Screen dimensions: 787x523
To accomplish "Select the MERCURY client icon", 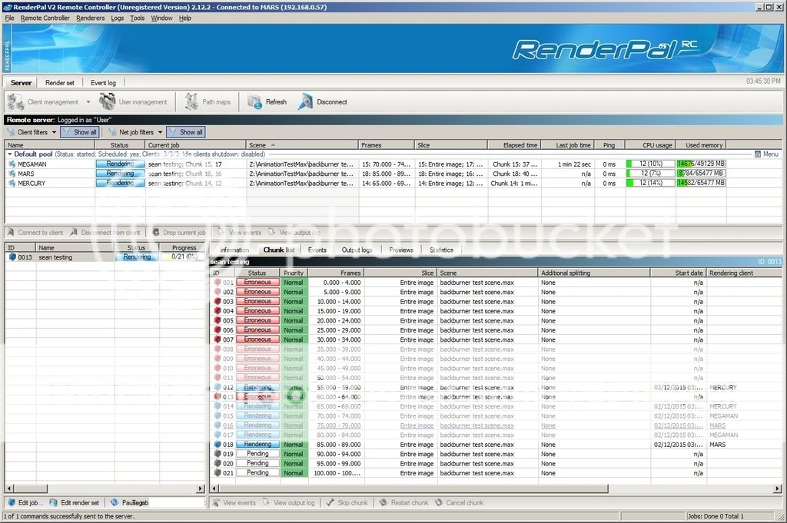I will tap(12, 183).
